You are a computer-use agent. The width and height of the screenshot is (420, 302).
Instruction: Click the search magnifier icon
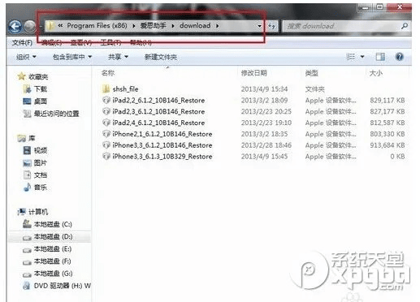(405, 26)
